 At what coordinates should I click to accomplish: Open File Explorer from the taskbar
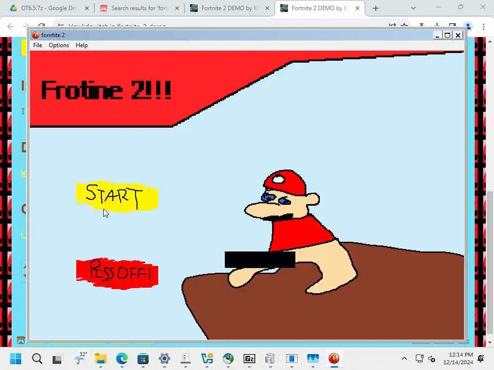101,358
